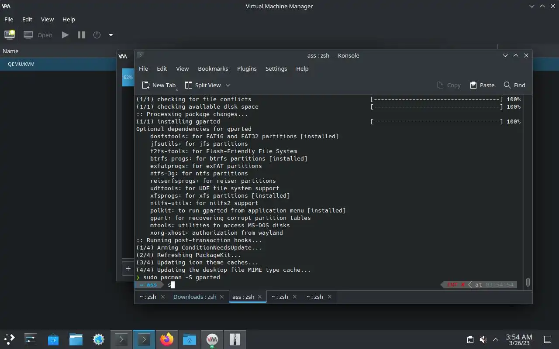Viewport: 559px width, 349px height.
Task: Open Virtual Machine Manager Help menu
Action: 69,19
